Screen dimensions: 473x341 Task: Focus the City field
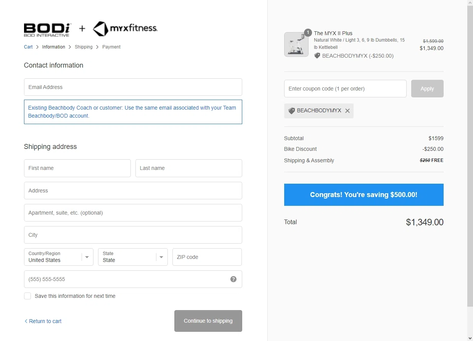click(x=133, y=235)
